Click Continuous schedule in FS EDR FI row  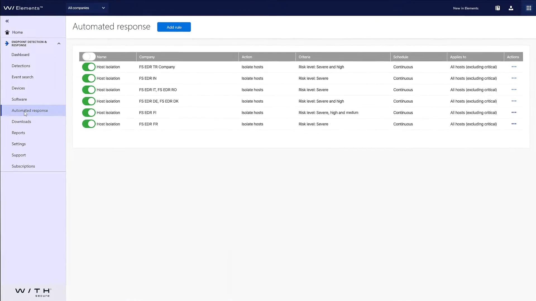(403, 113)
